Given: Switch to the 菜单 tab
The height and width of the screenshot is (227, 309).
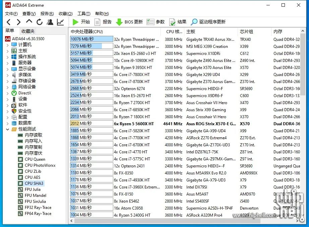Looking at the screenshot, I should point(10,31).
